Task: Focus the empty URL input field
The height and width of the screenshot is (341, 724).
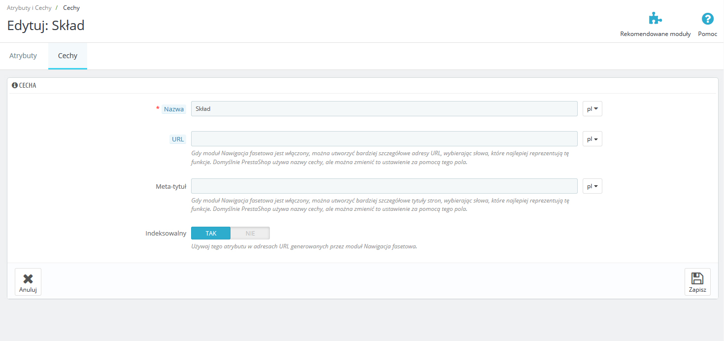Action: click(x=384, y=139)
